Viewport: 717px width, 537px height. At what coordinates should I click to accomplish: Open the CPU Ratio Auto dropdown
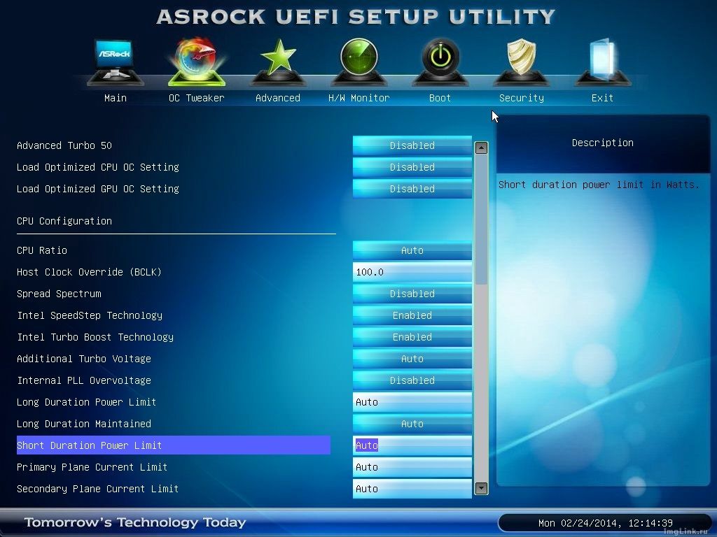[412, 250]
